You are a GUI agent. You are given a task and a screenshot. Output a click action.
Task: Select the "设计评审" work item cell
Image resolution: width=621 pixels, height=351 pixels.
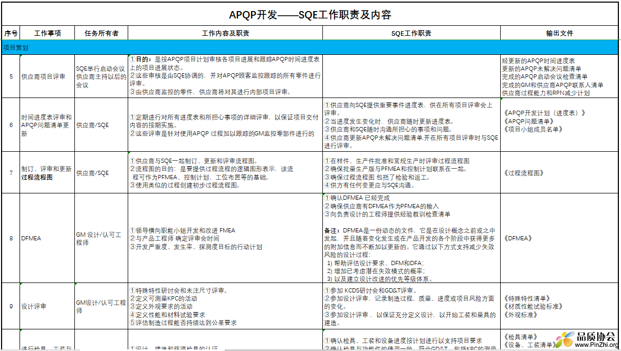[x=47, y=306]
